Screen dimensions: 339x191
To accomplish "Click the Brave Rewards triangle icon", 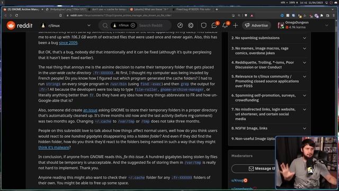I will pyautogui.click(x=252, y=15).
